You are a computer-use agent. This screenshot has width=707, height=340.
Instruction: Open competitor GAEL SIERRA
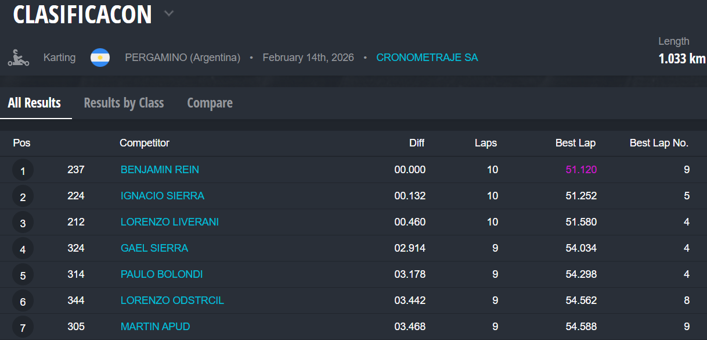[154, 248]
